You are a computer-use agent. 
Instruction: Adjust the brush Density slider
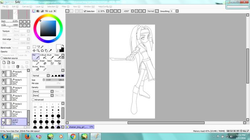tap(55, 87)
